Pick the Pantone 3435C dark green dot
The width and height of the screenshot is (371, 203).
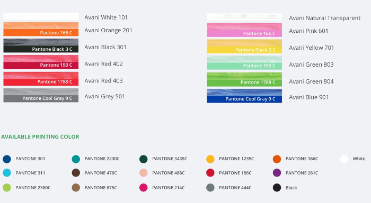tap(144, 159)
